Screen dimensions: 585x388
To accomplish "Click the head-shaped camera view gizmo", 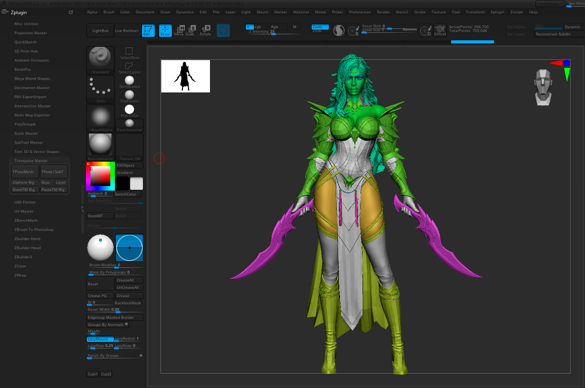I will click(x=543, y=87).
